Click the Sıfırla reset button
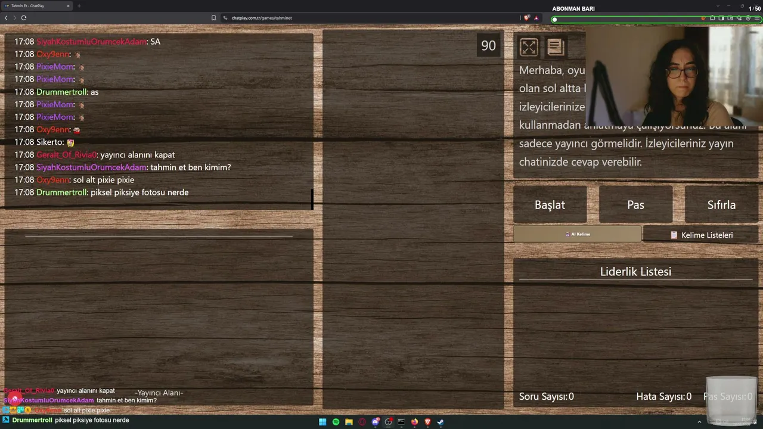763x429 pixels. [721, 204]
